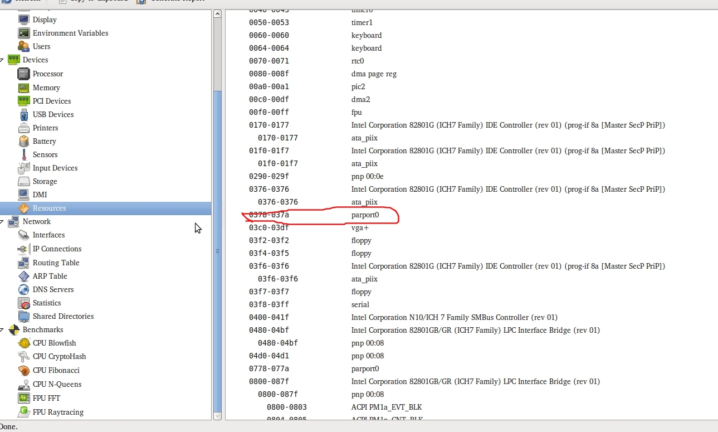Open Shared Directories via folder icon
This screenshot has width=718, height=432.
click(x=23, y=316)
